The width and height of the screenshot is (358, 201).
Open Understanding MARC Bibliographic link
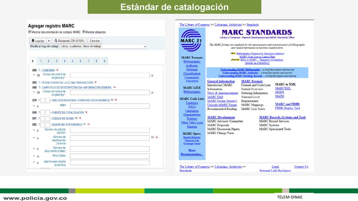click(240, 69)
